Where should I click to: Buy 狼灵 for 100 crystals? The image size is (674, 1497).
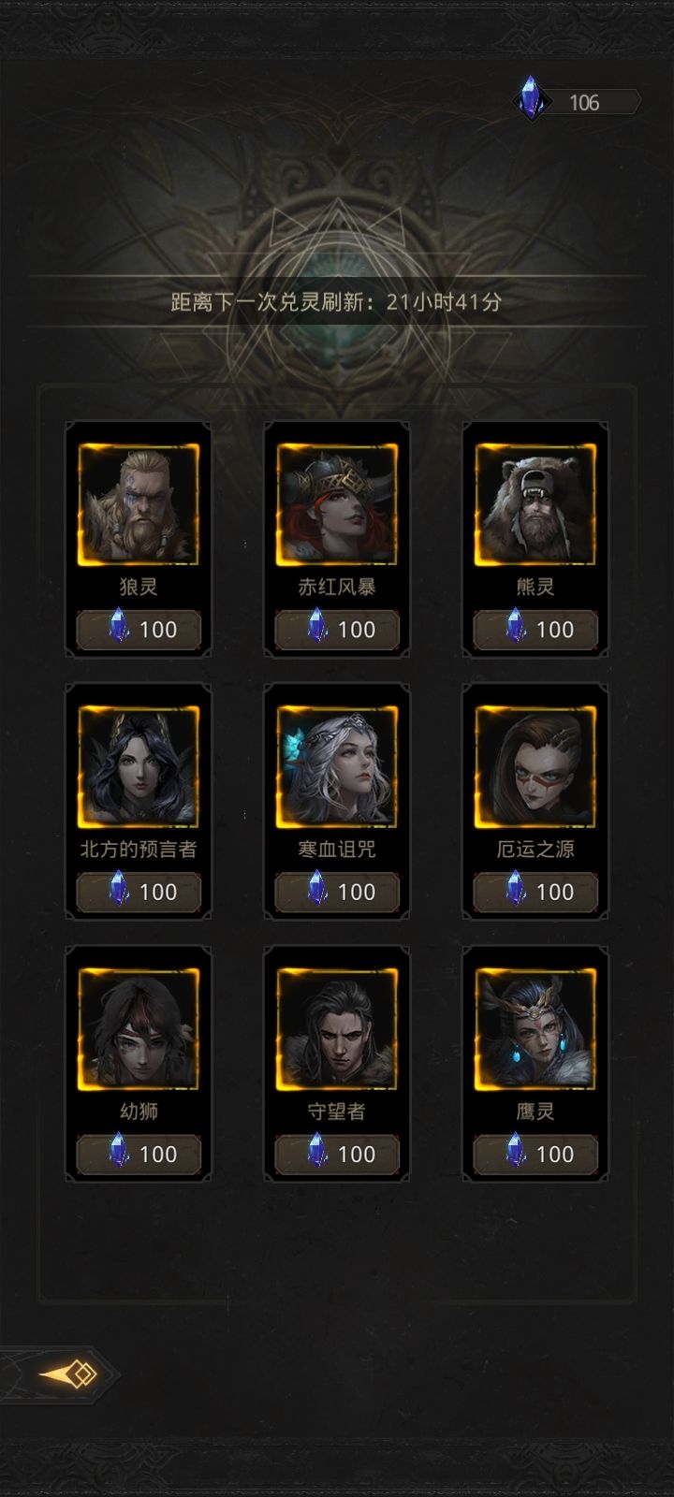(139, 630)
